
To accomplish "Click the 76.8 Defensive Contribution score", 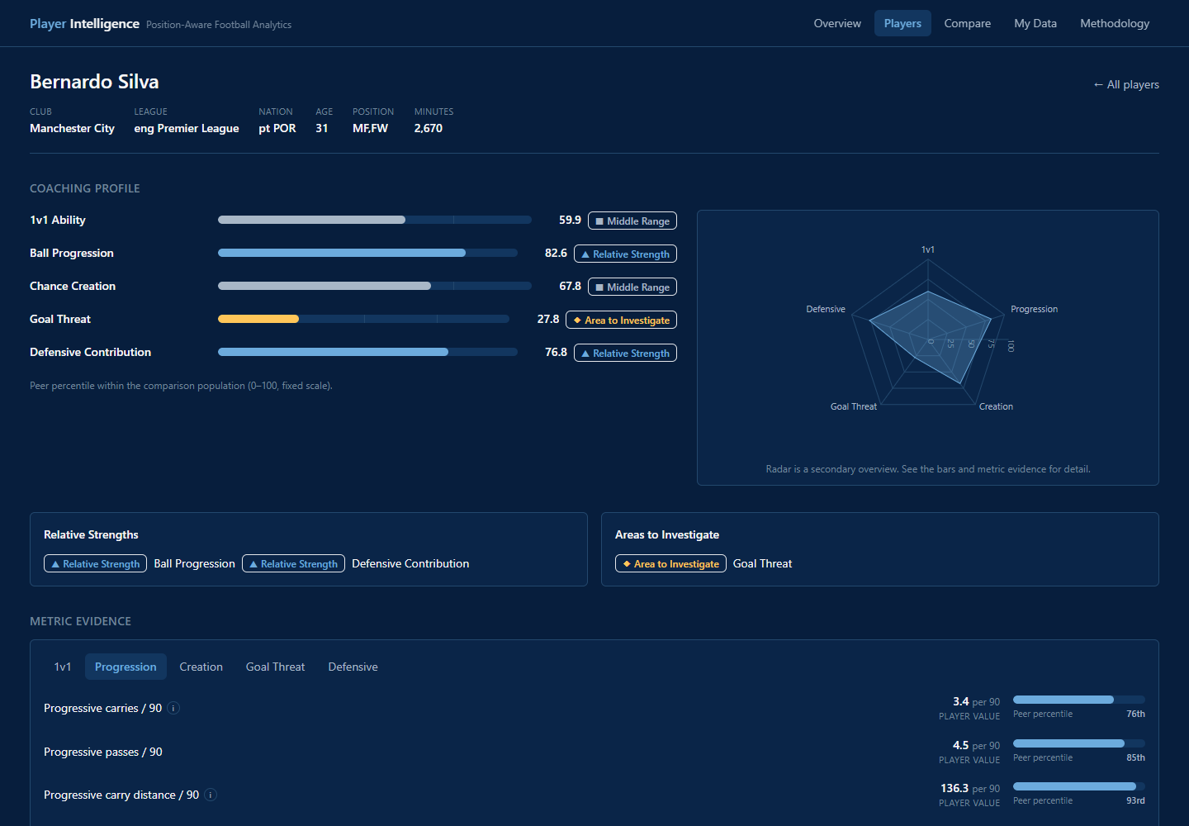I will 556,352.
